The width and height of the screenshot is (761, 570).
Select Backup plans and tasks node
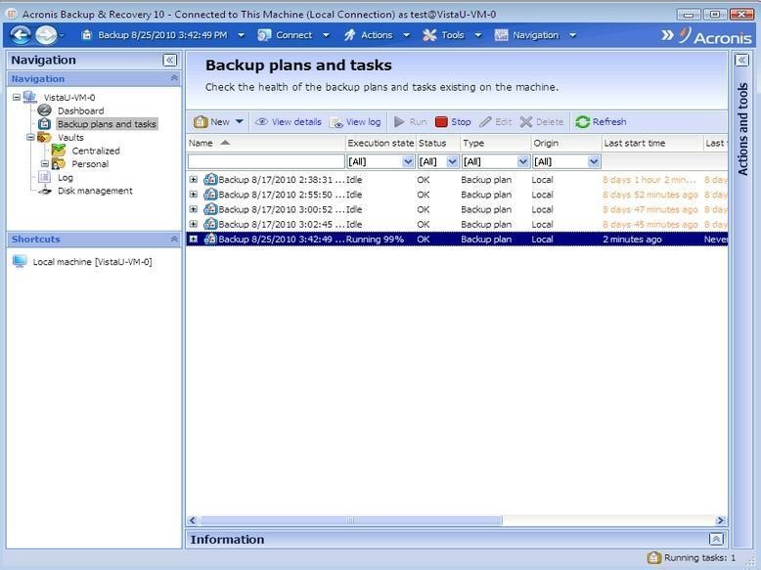tap(107, 124)
